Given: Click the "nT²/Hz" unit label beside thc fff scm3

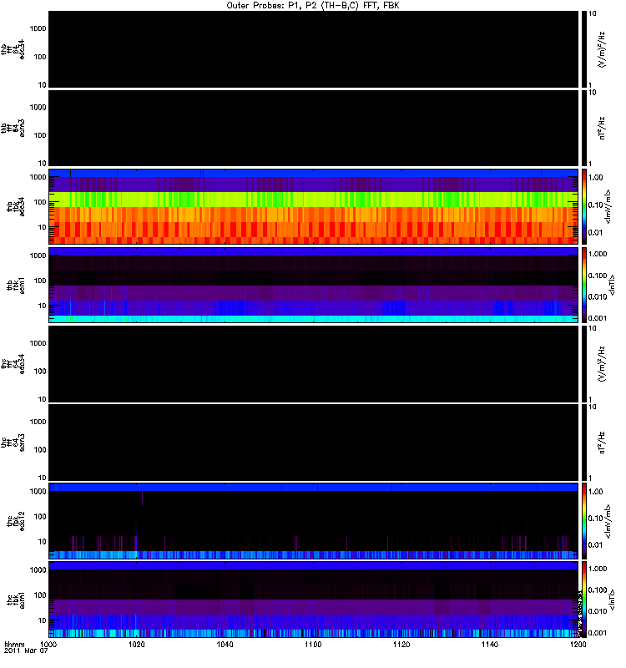Looking at the screenshot, I should (x=602, y=443).
